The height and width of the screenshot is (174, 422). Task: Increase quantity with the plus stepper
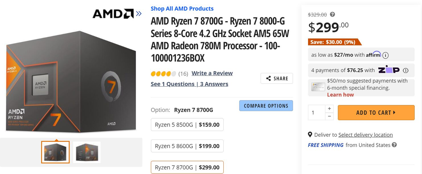click(x=330, y=109)
